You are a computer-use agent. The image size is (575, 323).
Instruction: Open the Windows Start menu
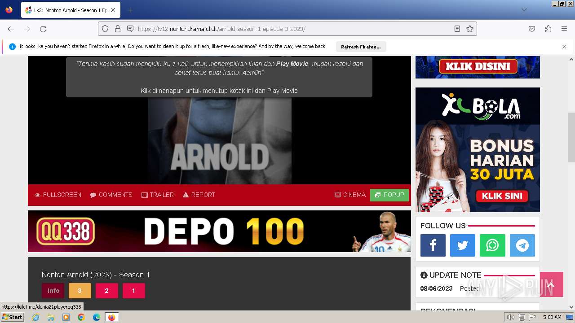click(x=12, y=317)
